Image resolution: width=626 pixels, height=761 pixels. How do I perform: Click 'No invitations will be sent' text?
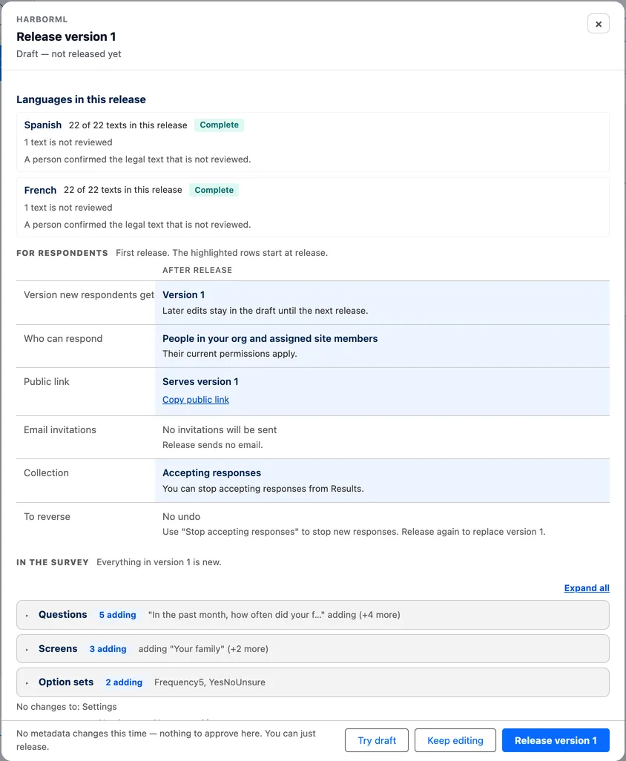pyautogui.click(x=220, y=429)
